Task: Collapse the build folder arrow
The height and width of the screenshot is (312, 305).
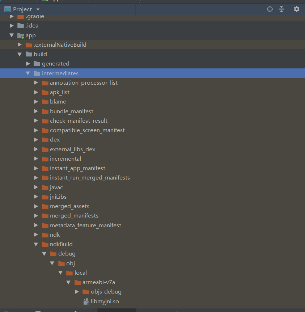Action: [x=20, y=54]
